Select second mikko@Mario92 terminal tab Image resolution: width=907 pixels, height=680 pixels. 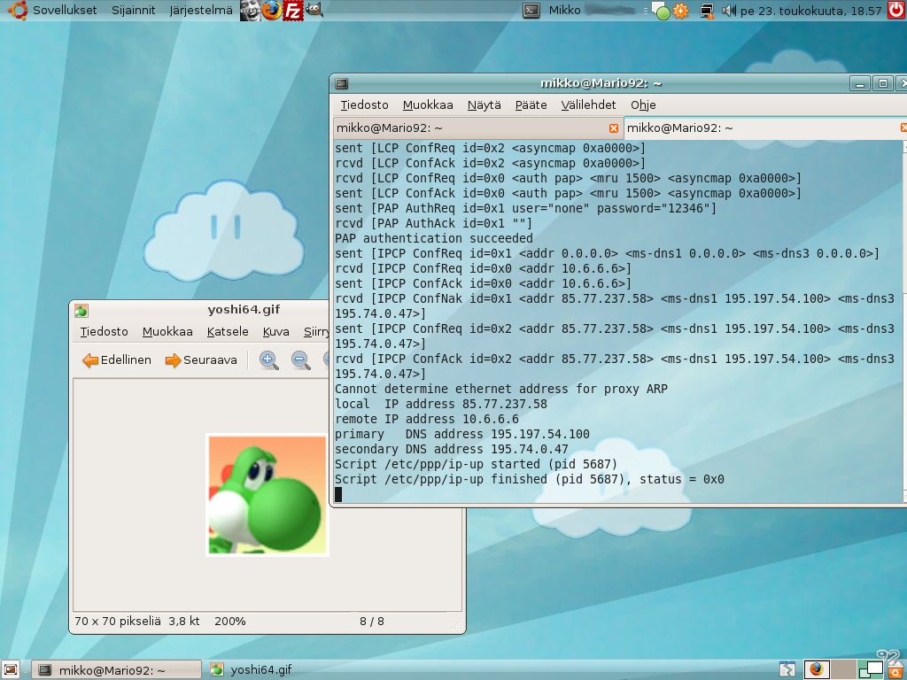pyautogui.click(x=765, y=127)
